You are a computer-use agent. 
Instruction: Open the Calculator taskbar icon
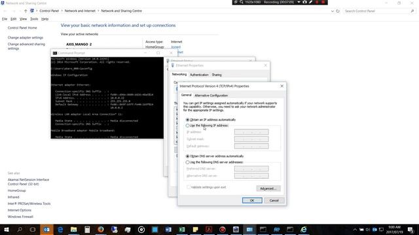coord(87,229)
